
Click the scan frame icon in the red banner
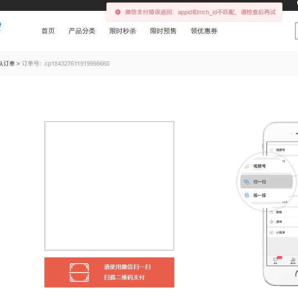(79, 272)
